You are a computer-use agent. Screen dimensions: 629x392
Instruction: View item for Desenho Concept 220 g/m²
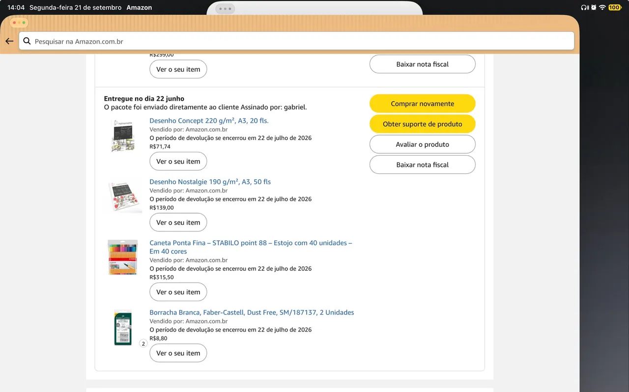[x=178, y=161]
